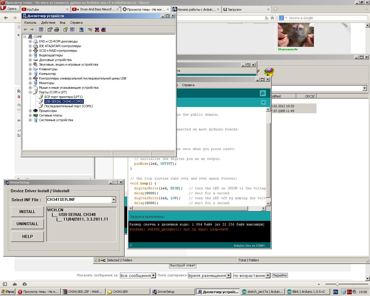
Task: Open the Arduino tab menu arrow
Action: pos(263,102)
